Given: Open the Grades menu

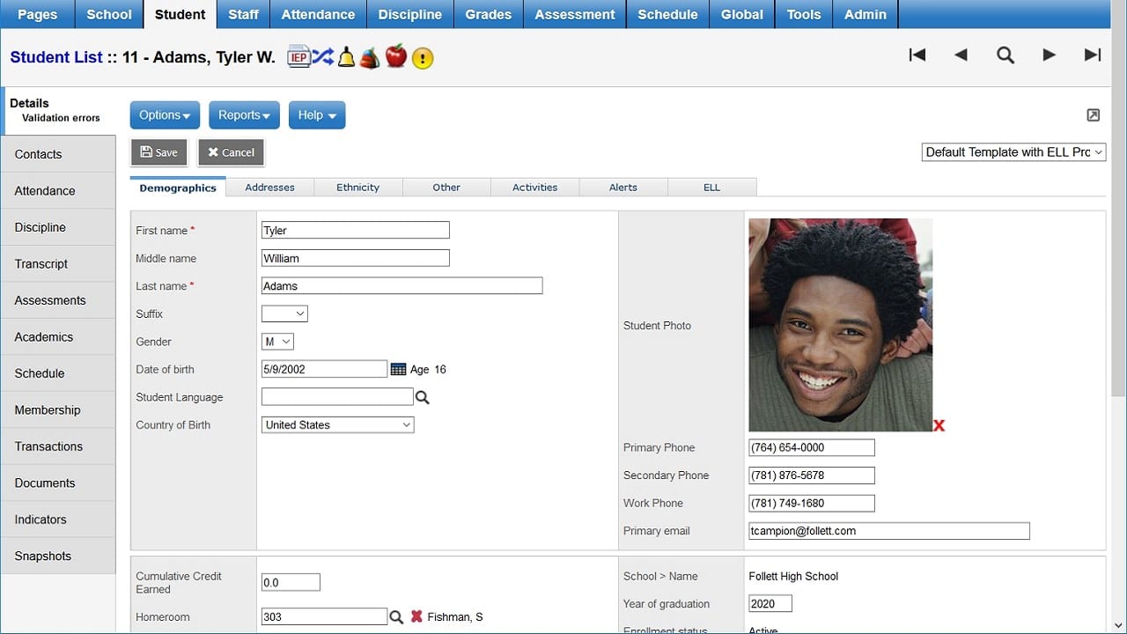Looking at the screenshot, I should point(488,14).
